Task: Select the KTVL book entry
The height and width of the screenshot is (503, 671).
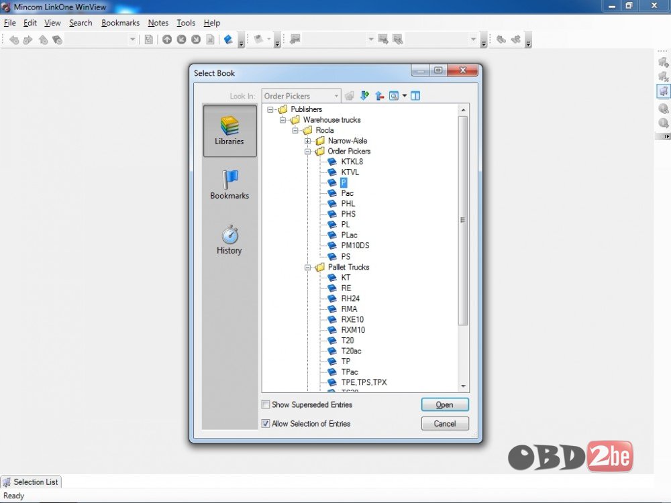Action: click(350, 172)
